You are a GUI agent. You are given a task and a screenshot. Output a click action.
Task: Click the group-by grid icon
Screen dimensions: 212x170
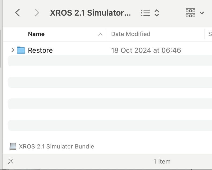(190, 13)
